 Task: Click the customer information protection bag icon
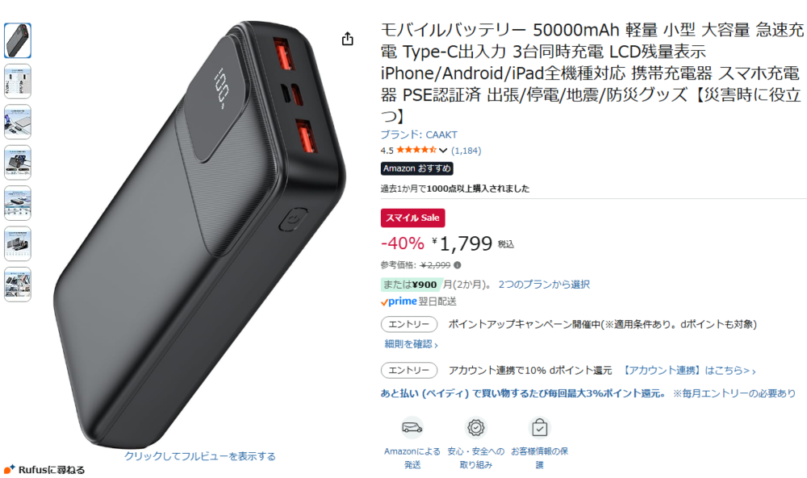pos(539,427)
